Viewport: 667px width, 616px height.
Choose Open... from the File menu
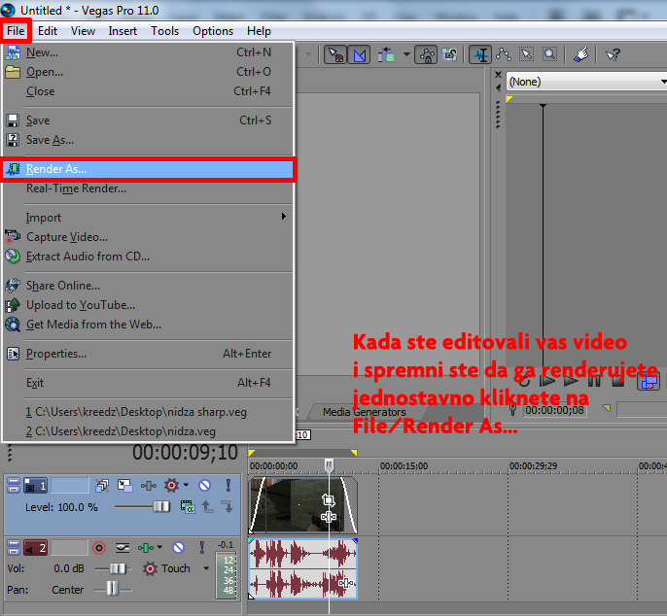pyautogui.click(x=148, y=72)
